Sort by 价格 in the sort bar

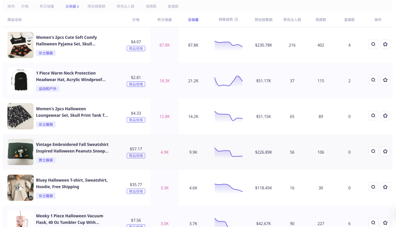coord(25,6)
